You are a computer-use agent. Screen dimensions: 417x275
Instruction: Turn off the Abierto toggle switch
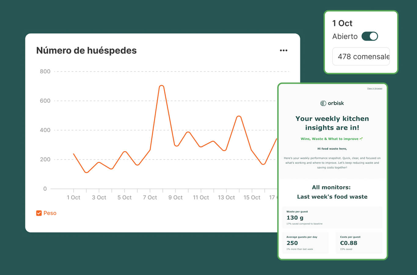[370, 36]
